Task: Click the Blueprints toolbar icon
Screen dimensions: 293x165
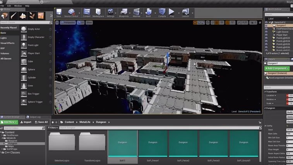Action: pos(124,13)
